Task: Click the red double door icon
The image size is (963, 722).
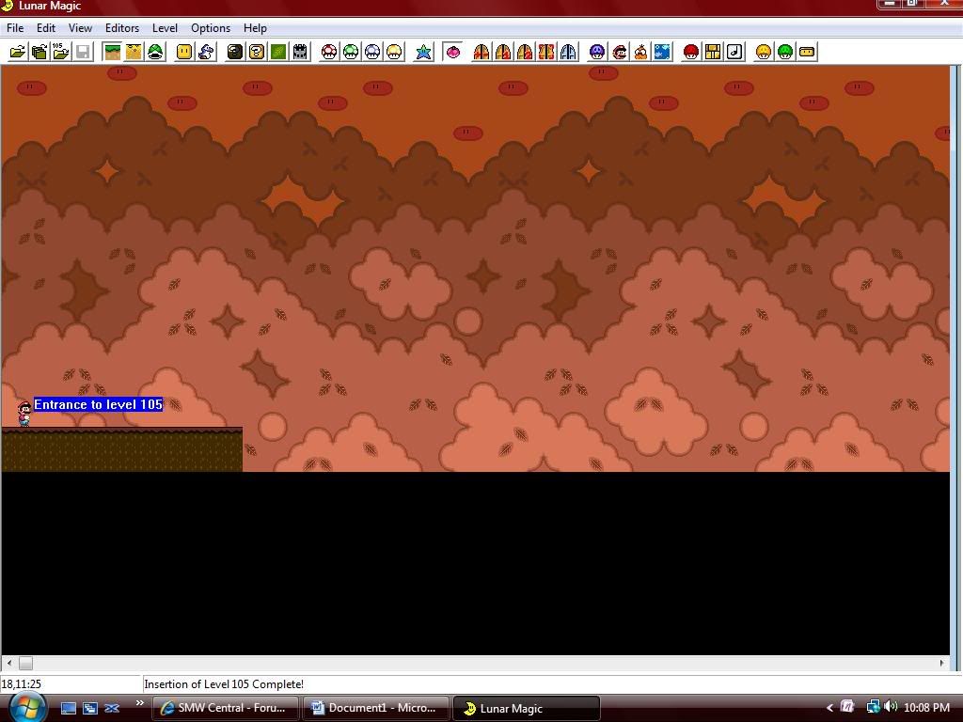Action: click(546, 53)
